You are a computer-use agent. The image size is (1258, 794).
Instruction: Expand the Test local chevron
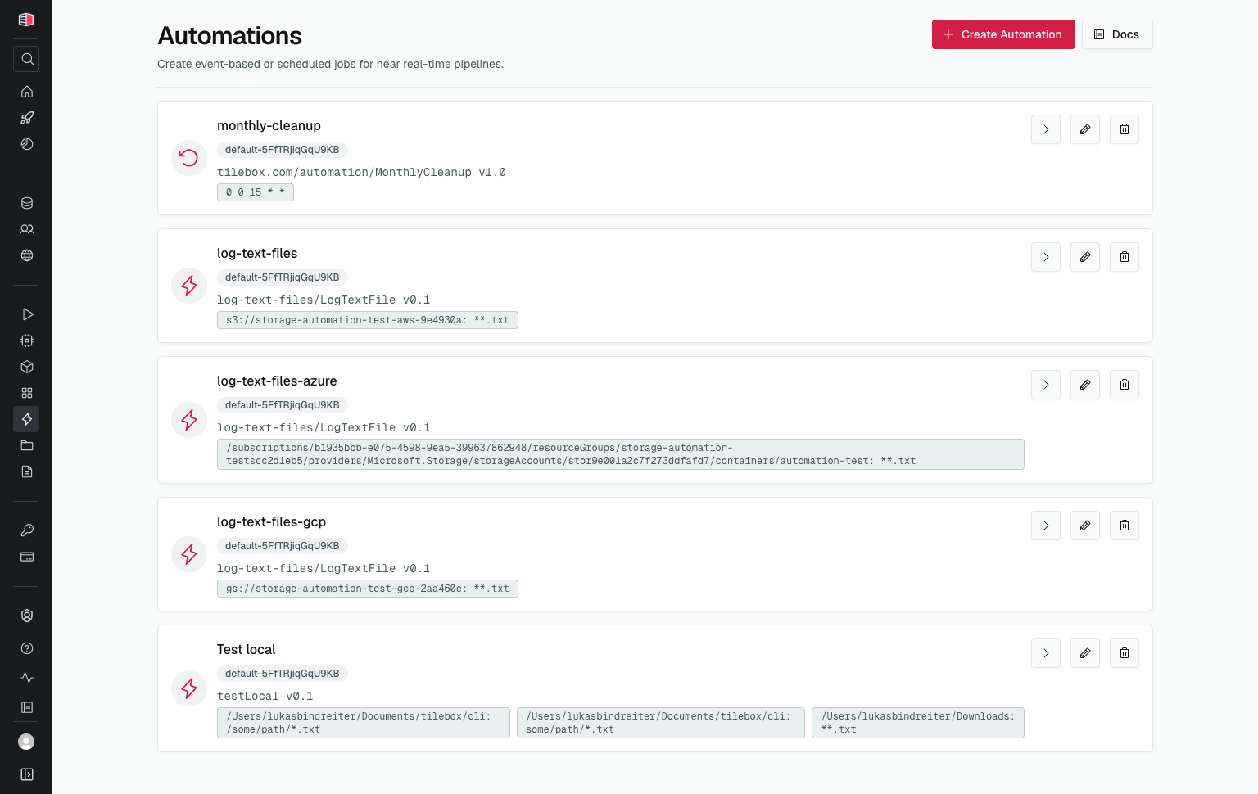click(x=1046, y=653)
